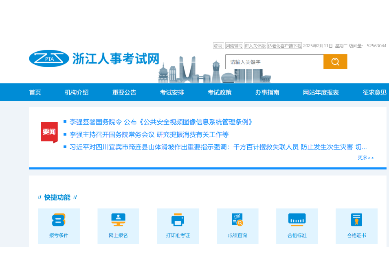The width and height of the screenshot is (389, 277).
Task: Select 考试安排 from the navigation bar
Action: 171,92
